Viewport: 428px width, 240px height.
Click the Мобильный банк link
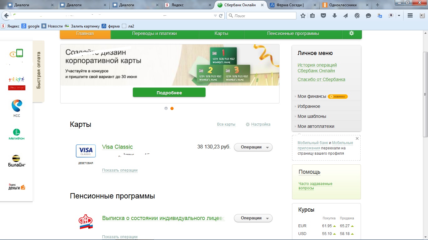(x=313, y=143)
